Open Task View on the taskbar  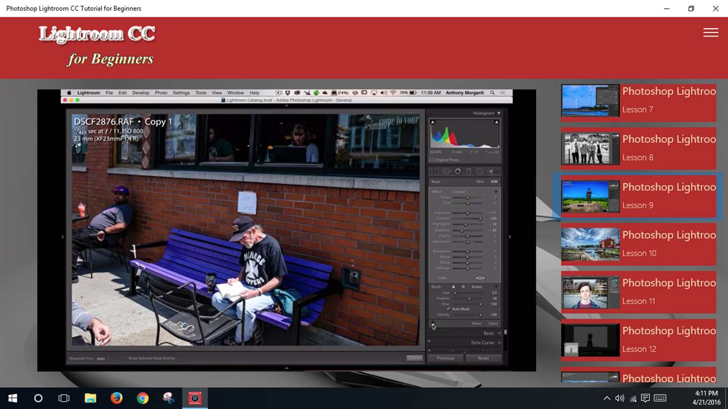click(x=64, y=398)
